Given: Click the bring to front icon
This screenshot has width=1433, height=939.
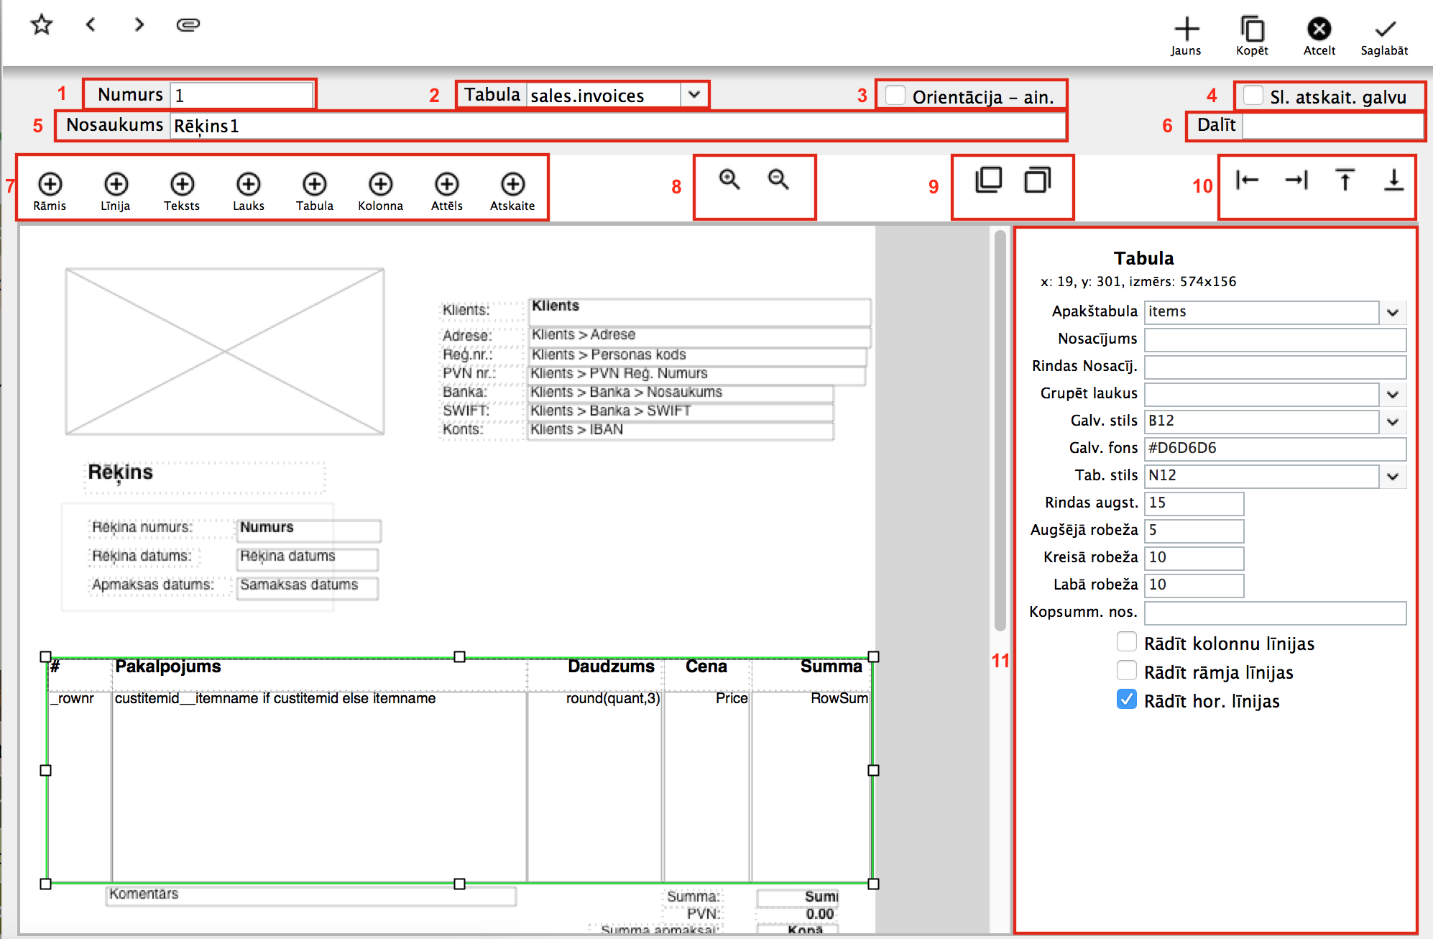Looking at the screenshot, I should (x=989, y=180).
